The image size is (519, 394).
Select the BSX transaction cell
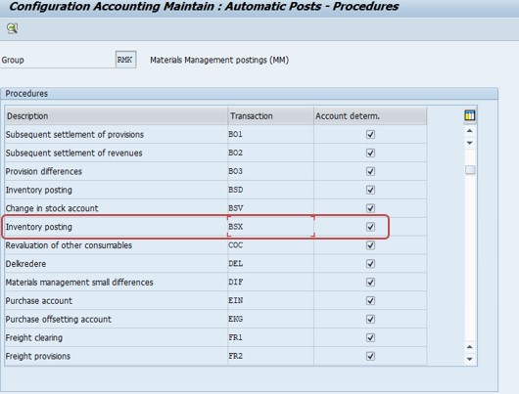(x=270, y=227)
